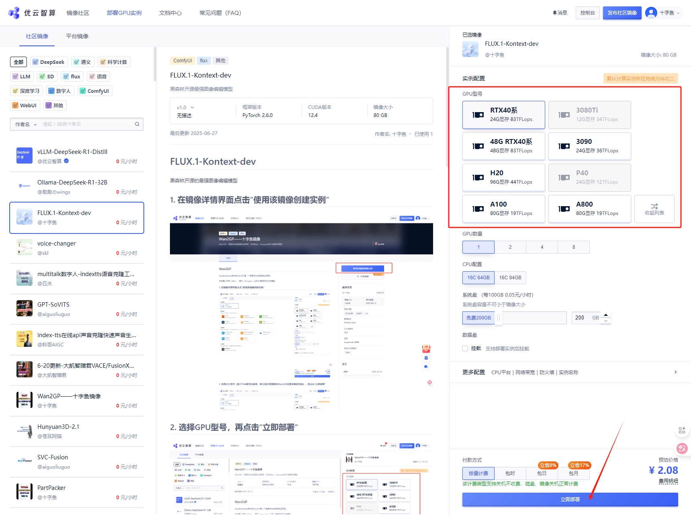Click the Wan2GP 十字鱼镜像 list icon
The height and width of the screenshot is (516, 691).
(25, 400)
